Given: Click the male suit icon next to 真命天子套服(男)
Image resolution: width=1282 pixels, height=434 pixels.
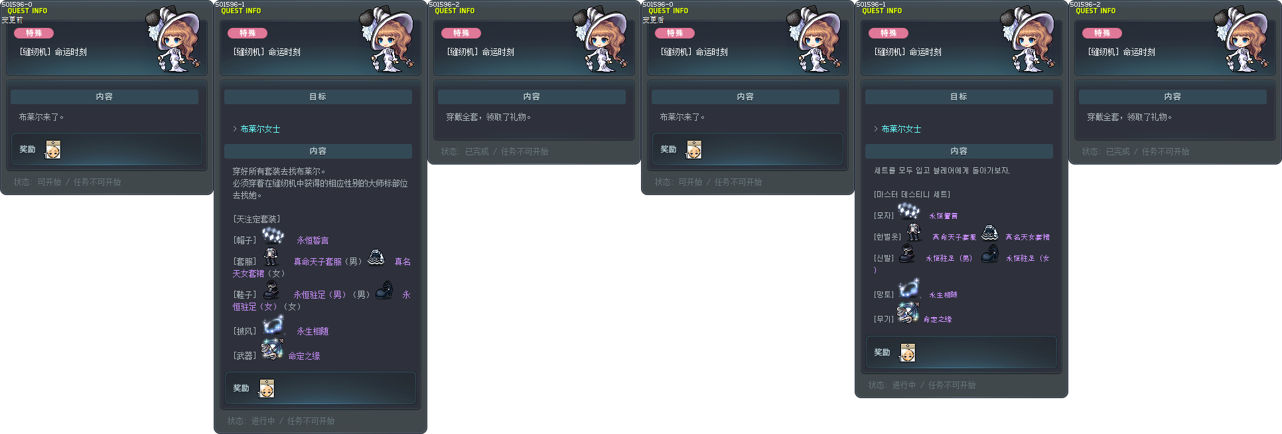Looking at the screenshot, I should 271,256.
